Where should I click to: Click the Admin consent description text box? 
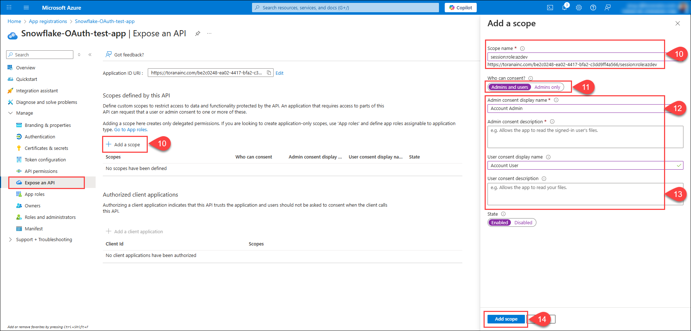[585, 137]
